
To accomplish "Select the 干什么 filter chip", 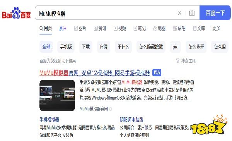I will pos(123,47).
